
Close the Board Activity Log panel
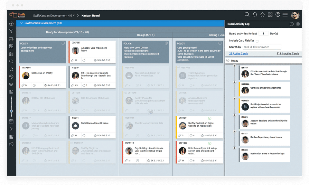(298, 24)
